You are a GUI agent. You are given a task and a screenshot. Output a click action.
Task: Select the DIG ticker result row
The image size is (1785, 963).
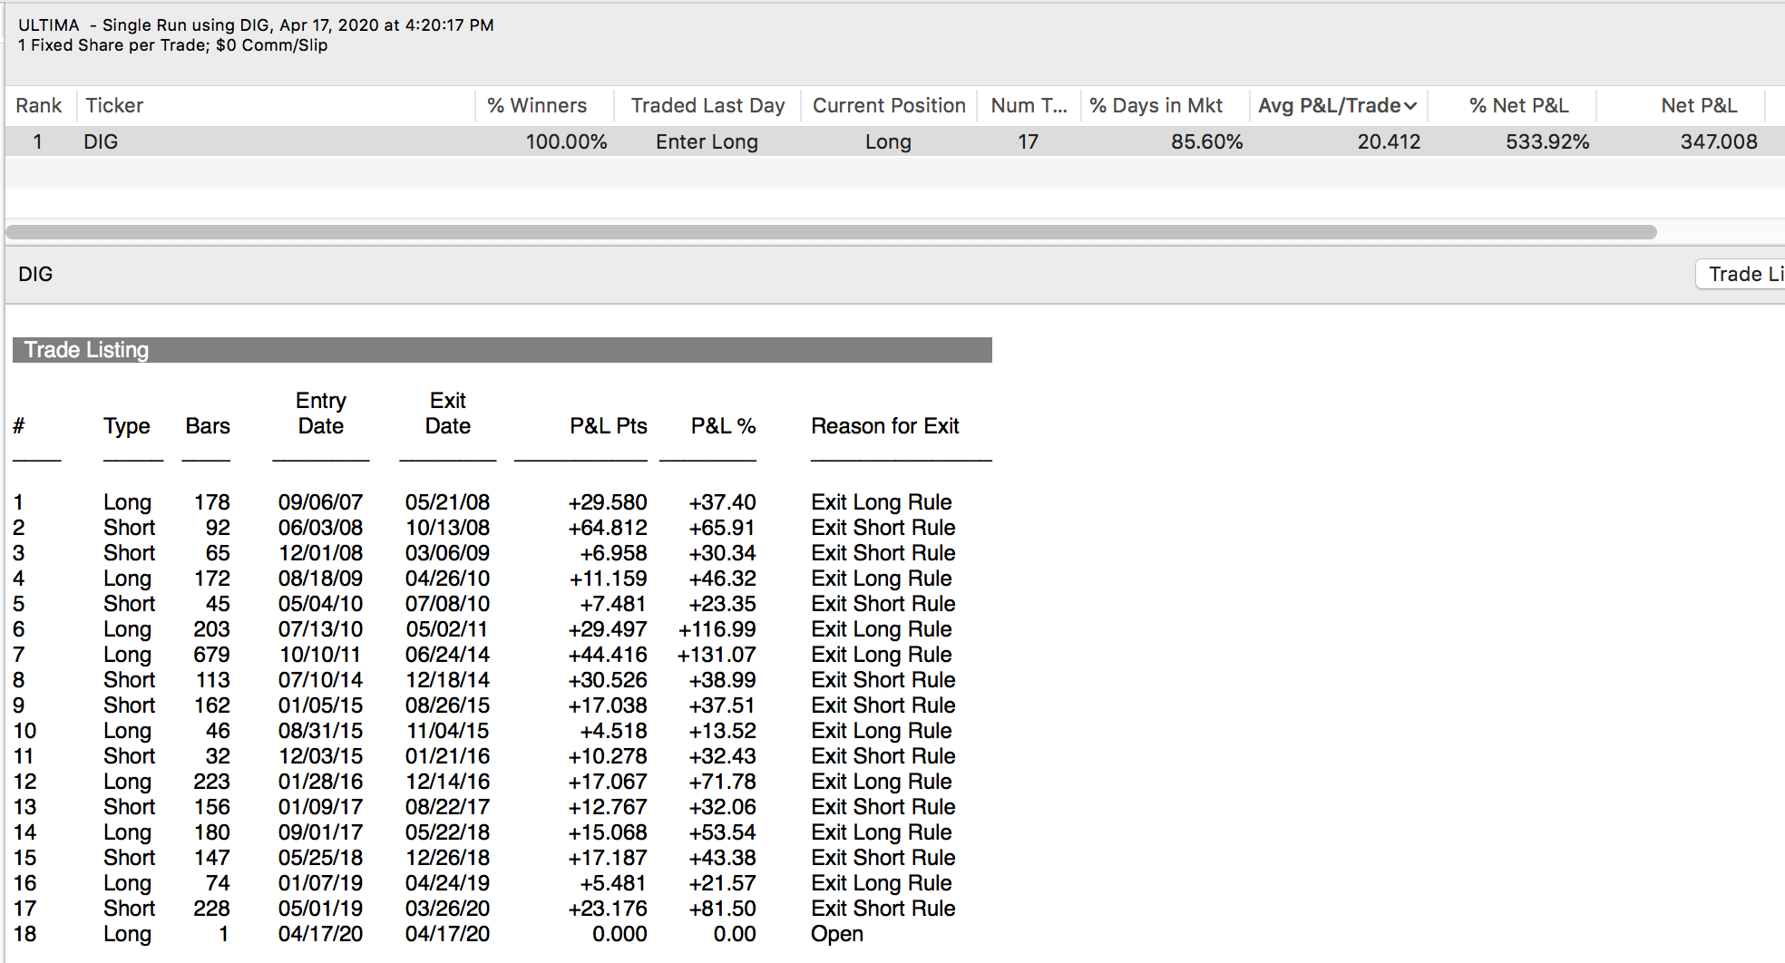pos(101,141)
